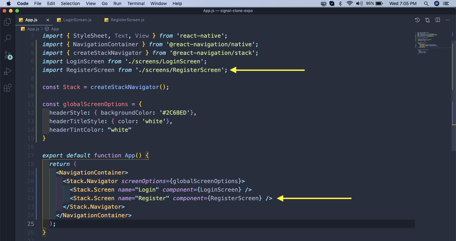Open the Help menu

click(x=177, y=3)
